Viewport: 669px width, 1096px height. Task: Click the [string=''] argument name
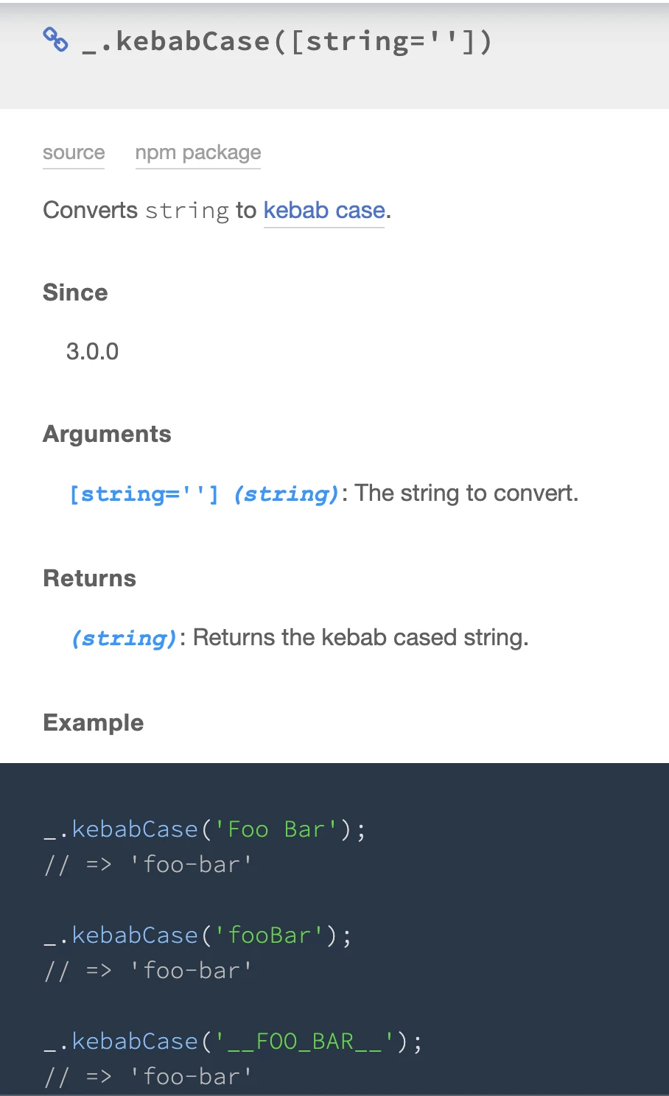pyautogui.click(x=144, y=493)
